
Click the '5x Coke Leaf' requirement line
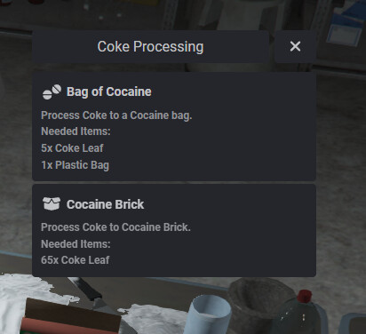tap(72, 148)
